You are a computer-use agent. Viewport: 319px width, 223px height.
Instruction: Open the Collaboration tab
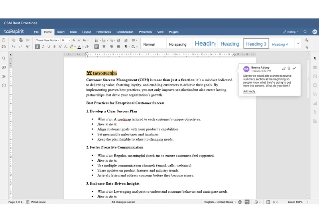(125, 32)
